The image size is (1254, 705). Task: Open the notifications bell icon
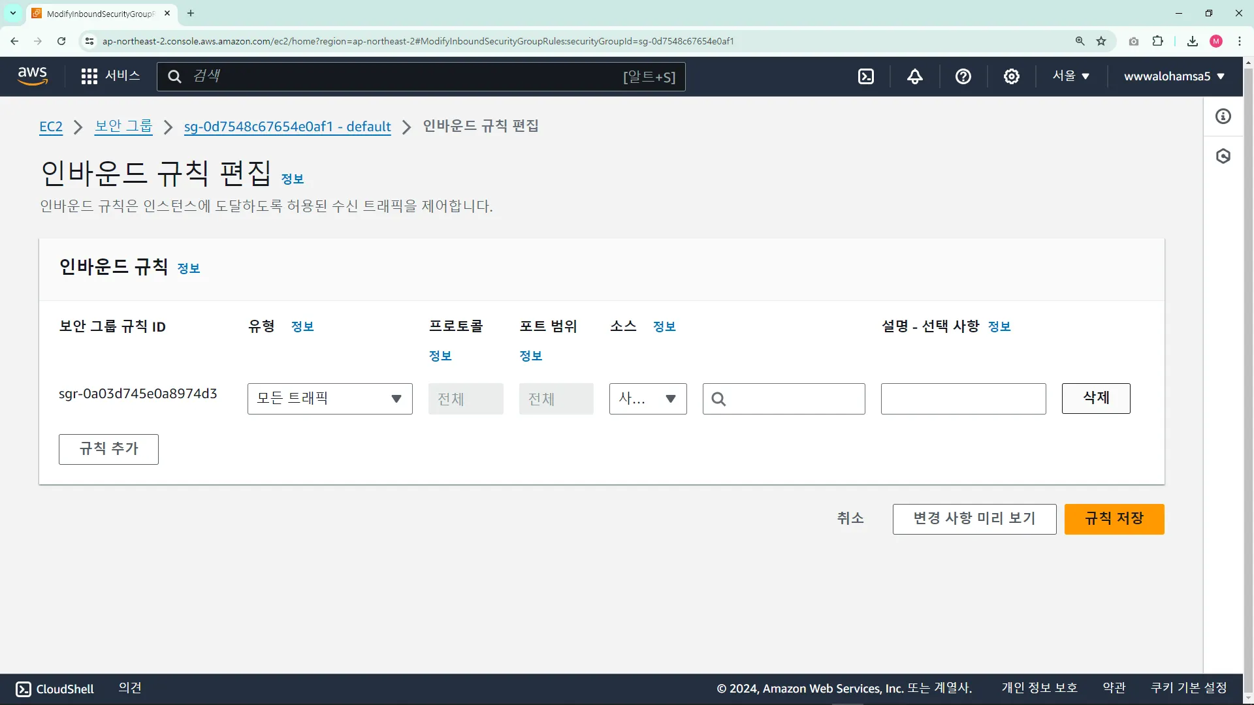coord(915,76)
